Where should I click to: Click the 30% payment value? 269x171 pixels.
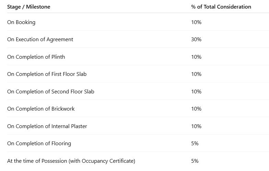[x=196, y=39]
